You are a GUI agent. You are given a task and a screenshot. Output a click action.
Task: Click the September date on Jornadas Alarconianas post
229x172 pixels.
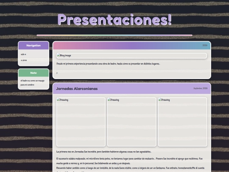(200, 88)
